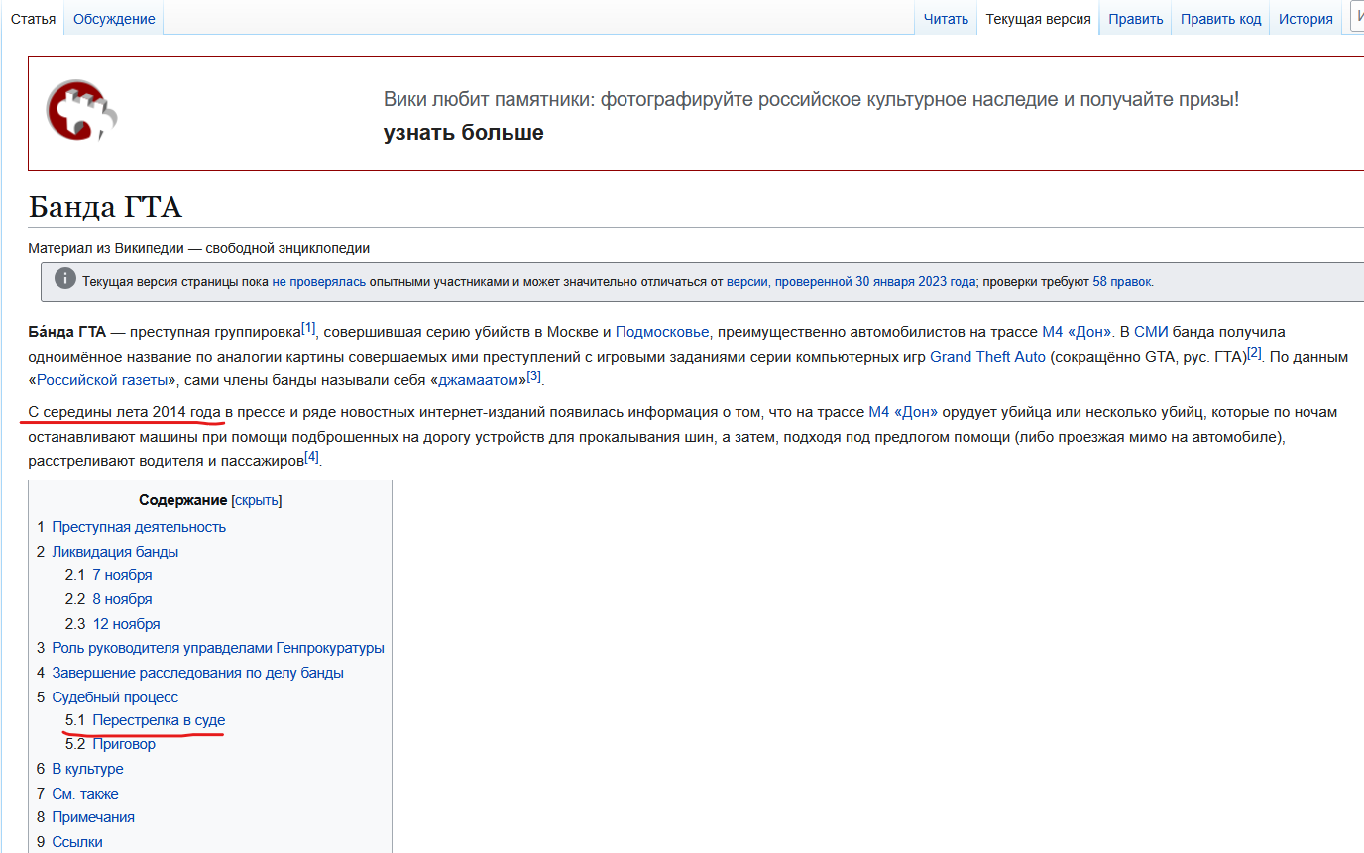This screenshot has height=853, width=1364.
Task: Click the Править tab
Action: [x=1136, y=19]
